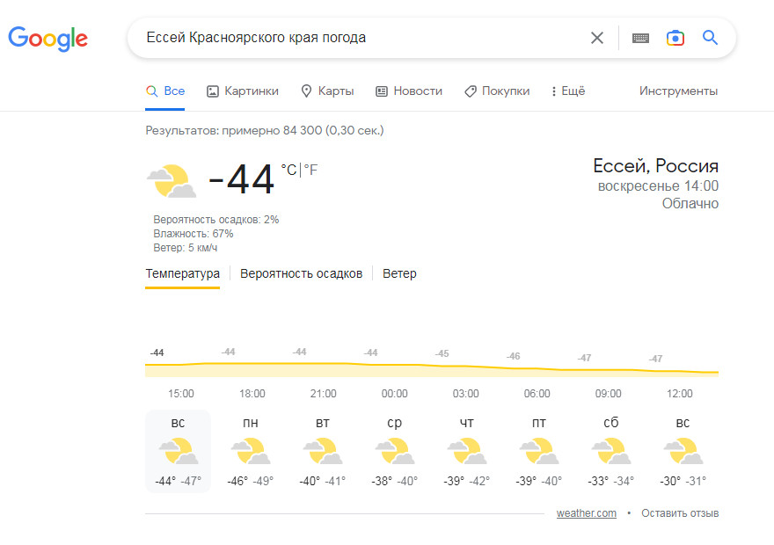Open the Картинки results tab
This screenshot has width=774, height=545.
(243, 91)
